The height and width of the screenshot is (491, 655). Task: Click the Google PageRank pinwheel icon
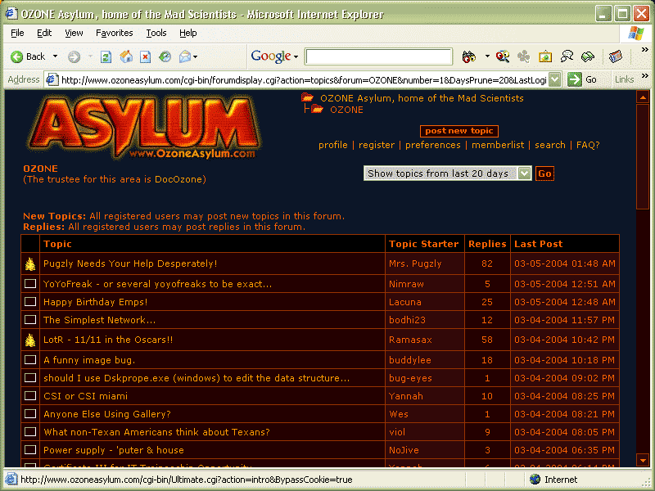pyautogui.click(x=523, y=56)
